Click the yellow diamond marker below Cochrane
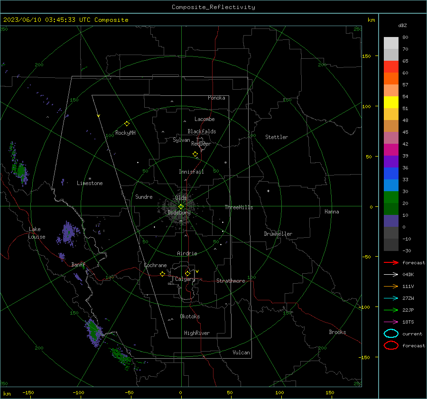Viewport: 427px width, 399px height. [163, 274]
